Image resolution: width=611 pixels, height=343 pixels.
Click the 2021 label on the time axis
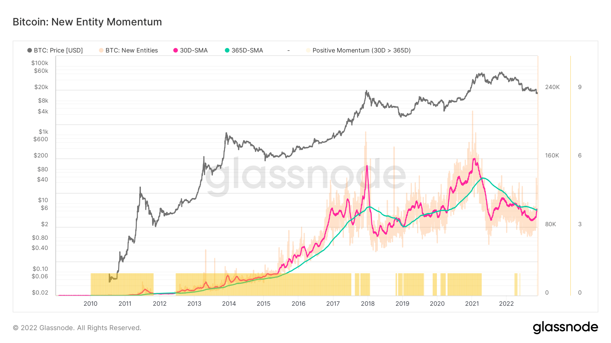pyautogui.click(x=472, y=303)
